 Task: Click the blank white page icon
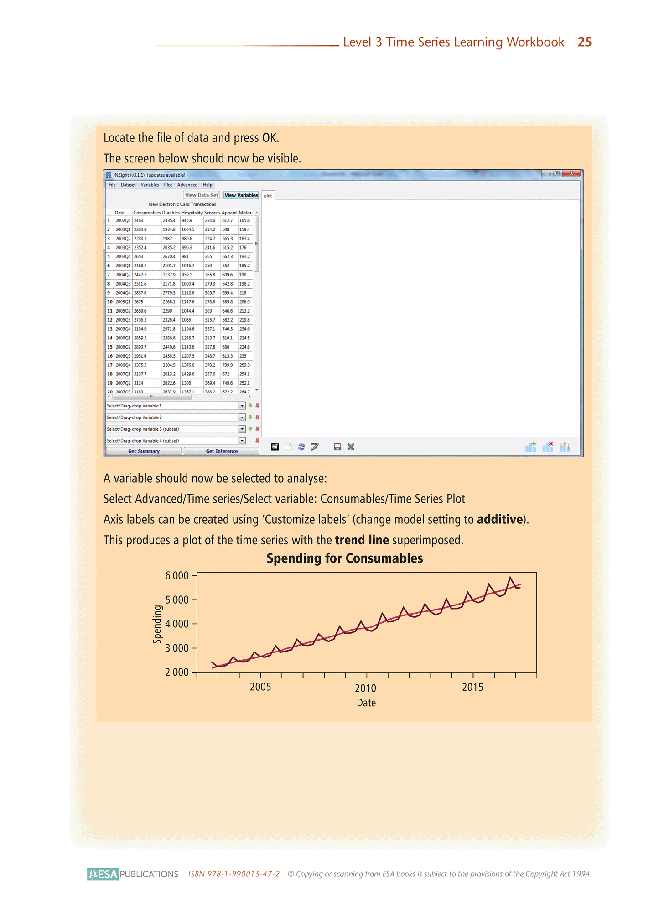coord(288,447)
